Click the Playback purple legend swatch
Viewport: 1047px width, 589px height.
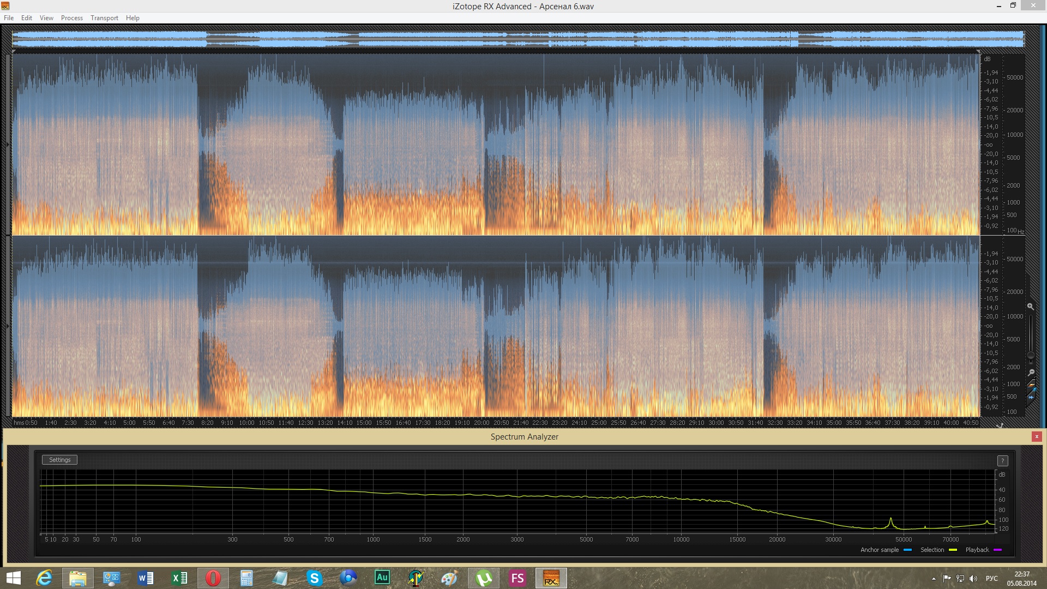tap(997, 550)
